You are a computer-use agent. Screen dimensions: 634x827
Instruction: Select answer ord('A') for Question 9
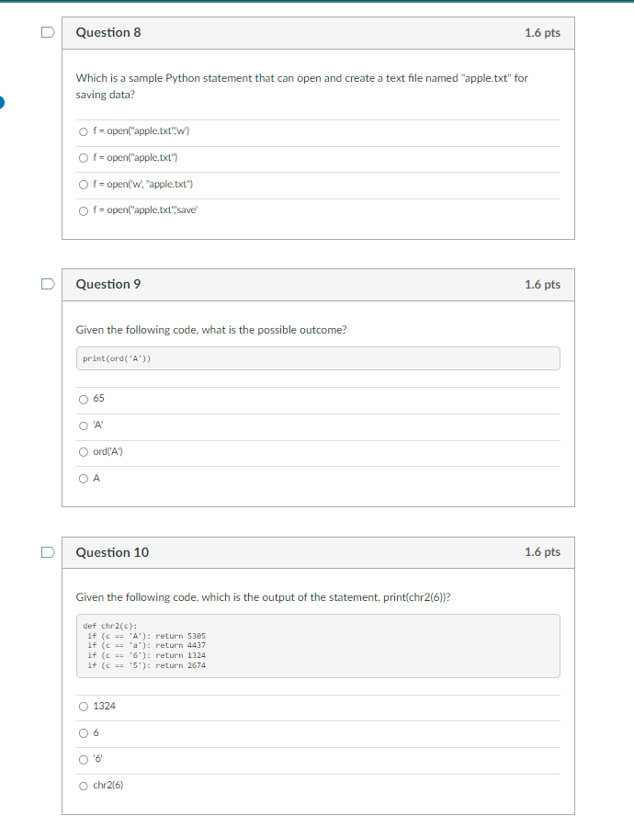(84, 451)
